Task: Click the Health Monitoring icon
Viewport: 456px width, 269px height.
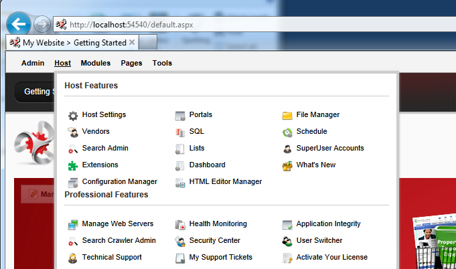Action: coord(180,225)
